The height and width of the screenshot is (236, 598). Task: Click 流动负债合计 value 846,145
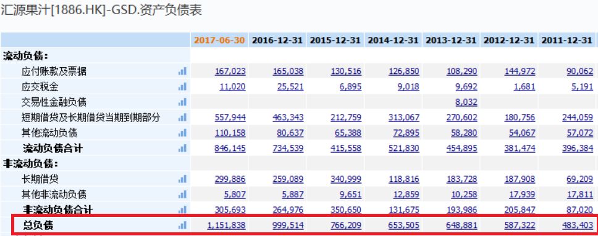(x=230, y=149)
